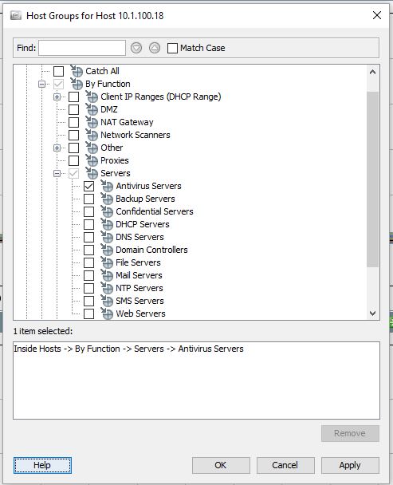This screenshot has width=393, height=485.
Task: Select the Domain Controllers tree item
Action: [151, 250]
